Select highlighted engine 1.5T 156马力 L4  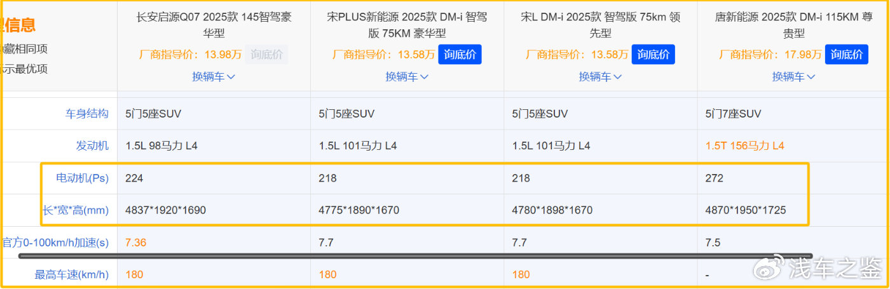point(744,146)
